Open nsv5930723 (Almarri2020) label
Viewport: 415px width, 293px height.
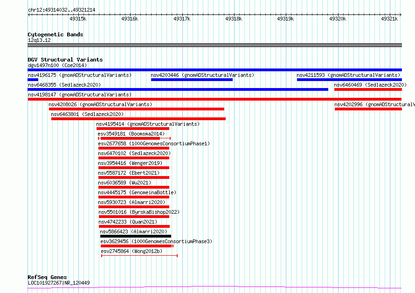pos(131,202)
